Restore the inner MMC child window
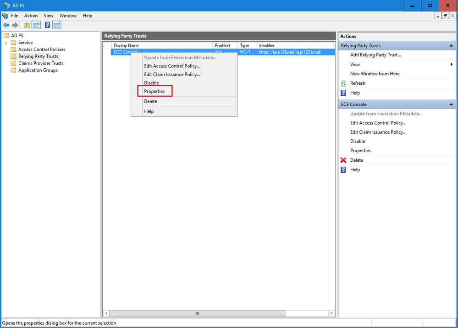Viewport: 458px width, 328px height. (x=445, y=16)
